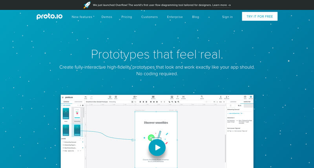Viewport: 314px width, 168px height.
Task: Switch to the CONTAINERS tab
Action: coord(78,102)
